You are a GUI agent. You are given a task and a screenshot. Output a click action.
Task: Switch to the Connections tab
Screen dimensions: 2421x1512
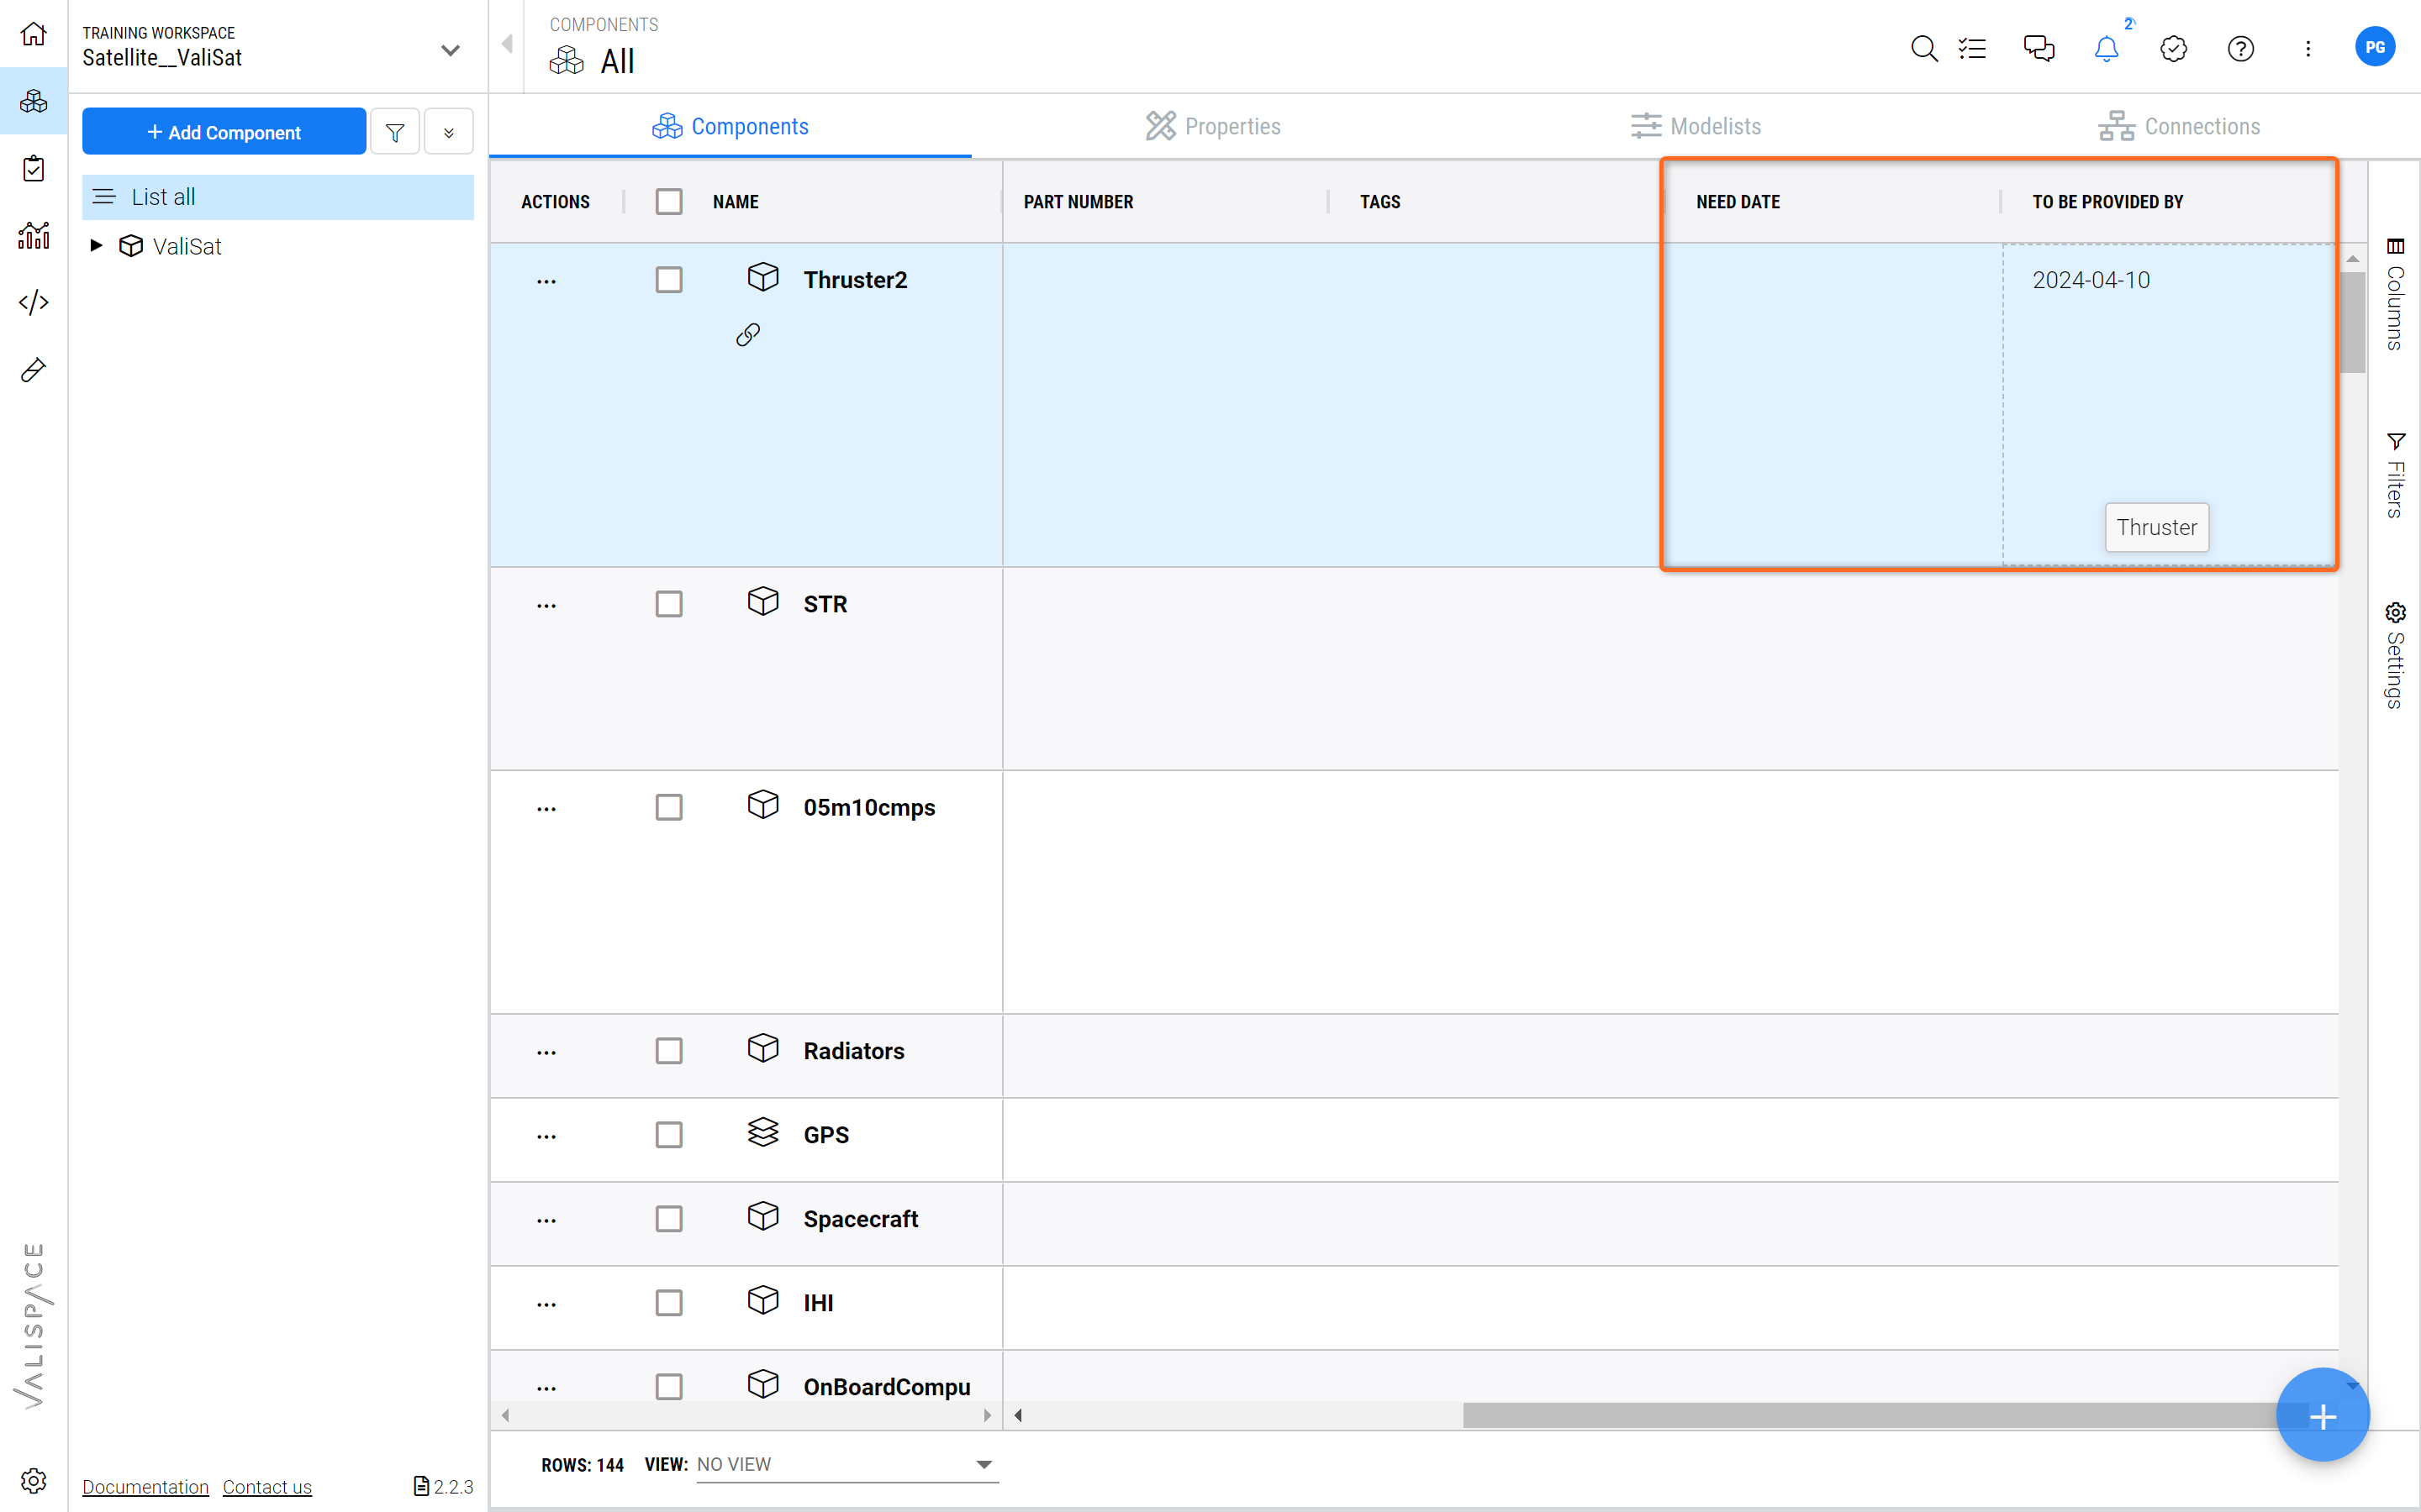(x=2179, y=126)
